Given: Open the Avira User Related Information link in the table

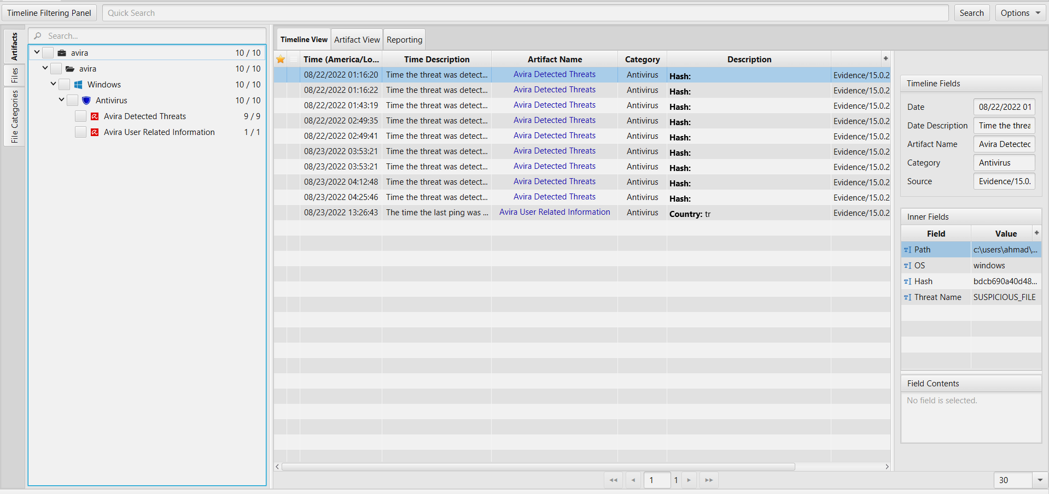Looking at the screenshot, I should pyautogui.click(x=555, y=212).
